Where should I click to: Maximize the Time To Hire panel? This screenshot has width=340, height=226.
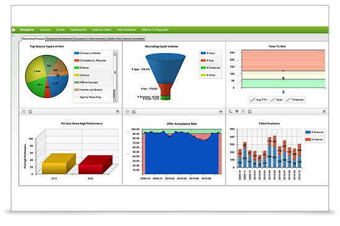coord(324,111)
